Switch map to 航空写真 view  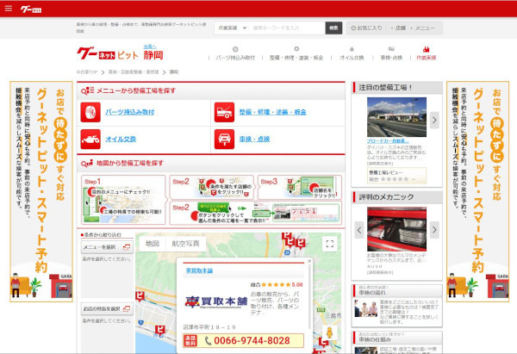(x=185, y=244)
